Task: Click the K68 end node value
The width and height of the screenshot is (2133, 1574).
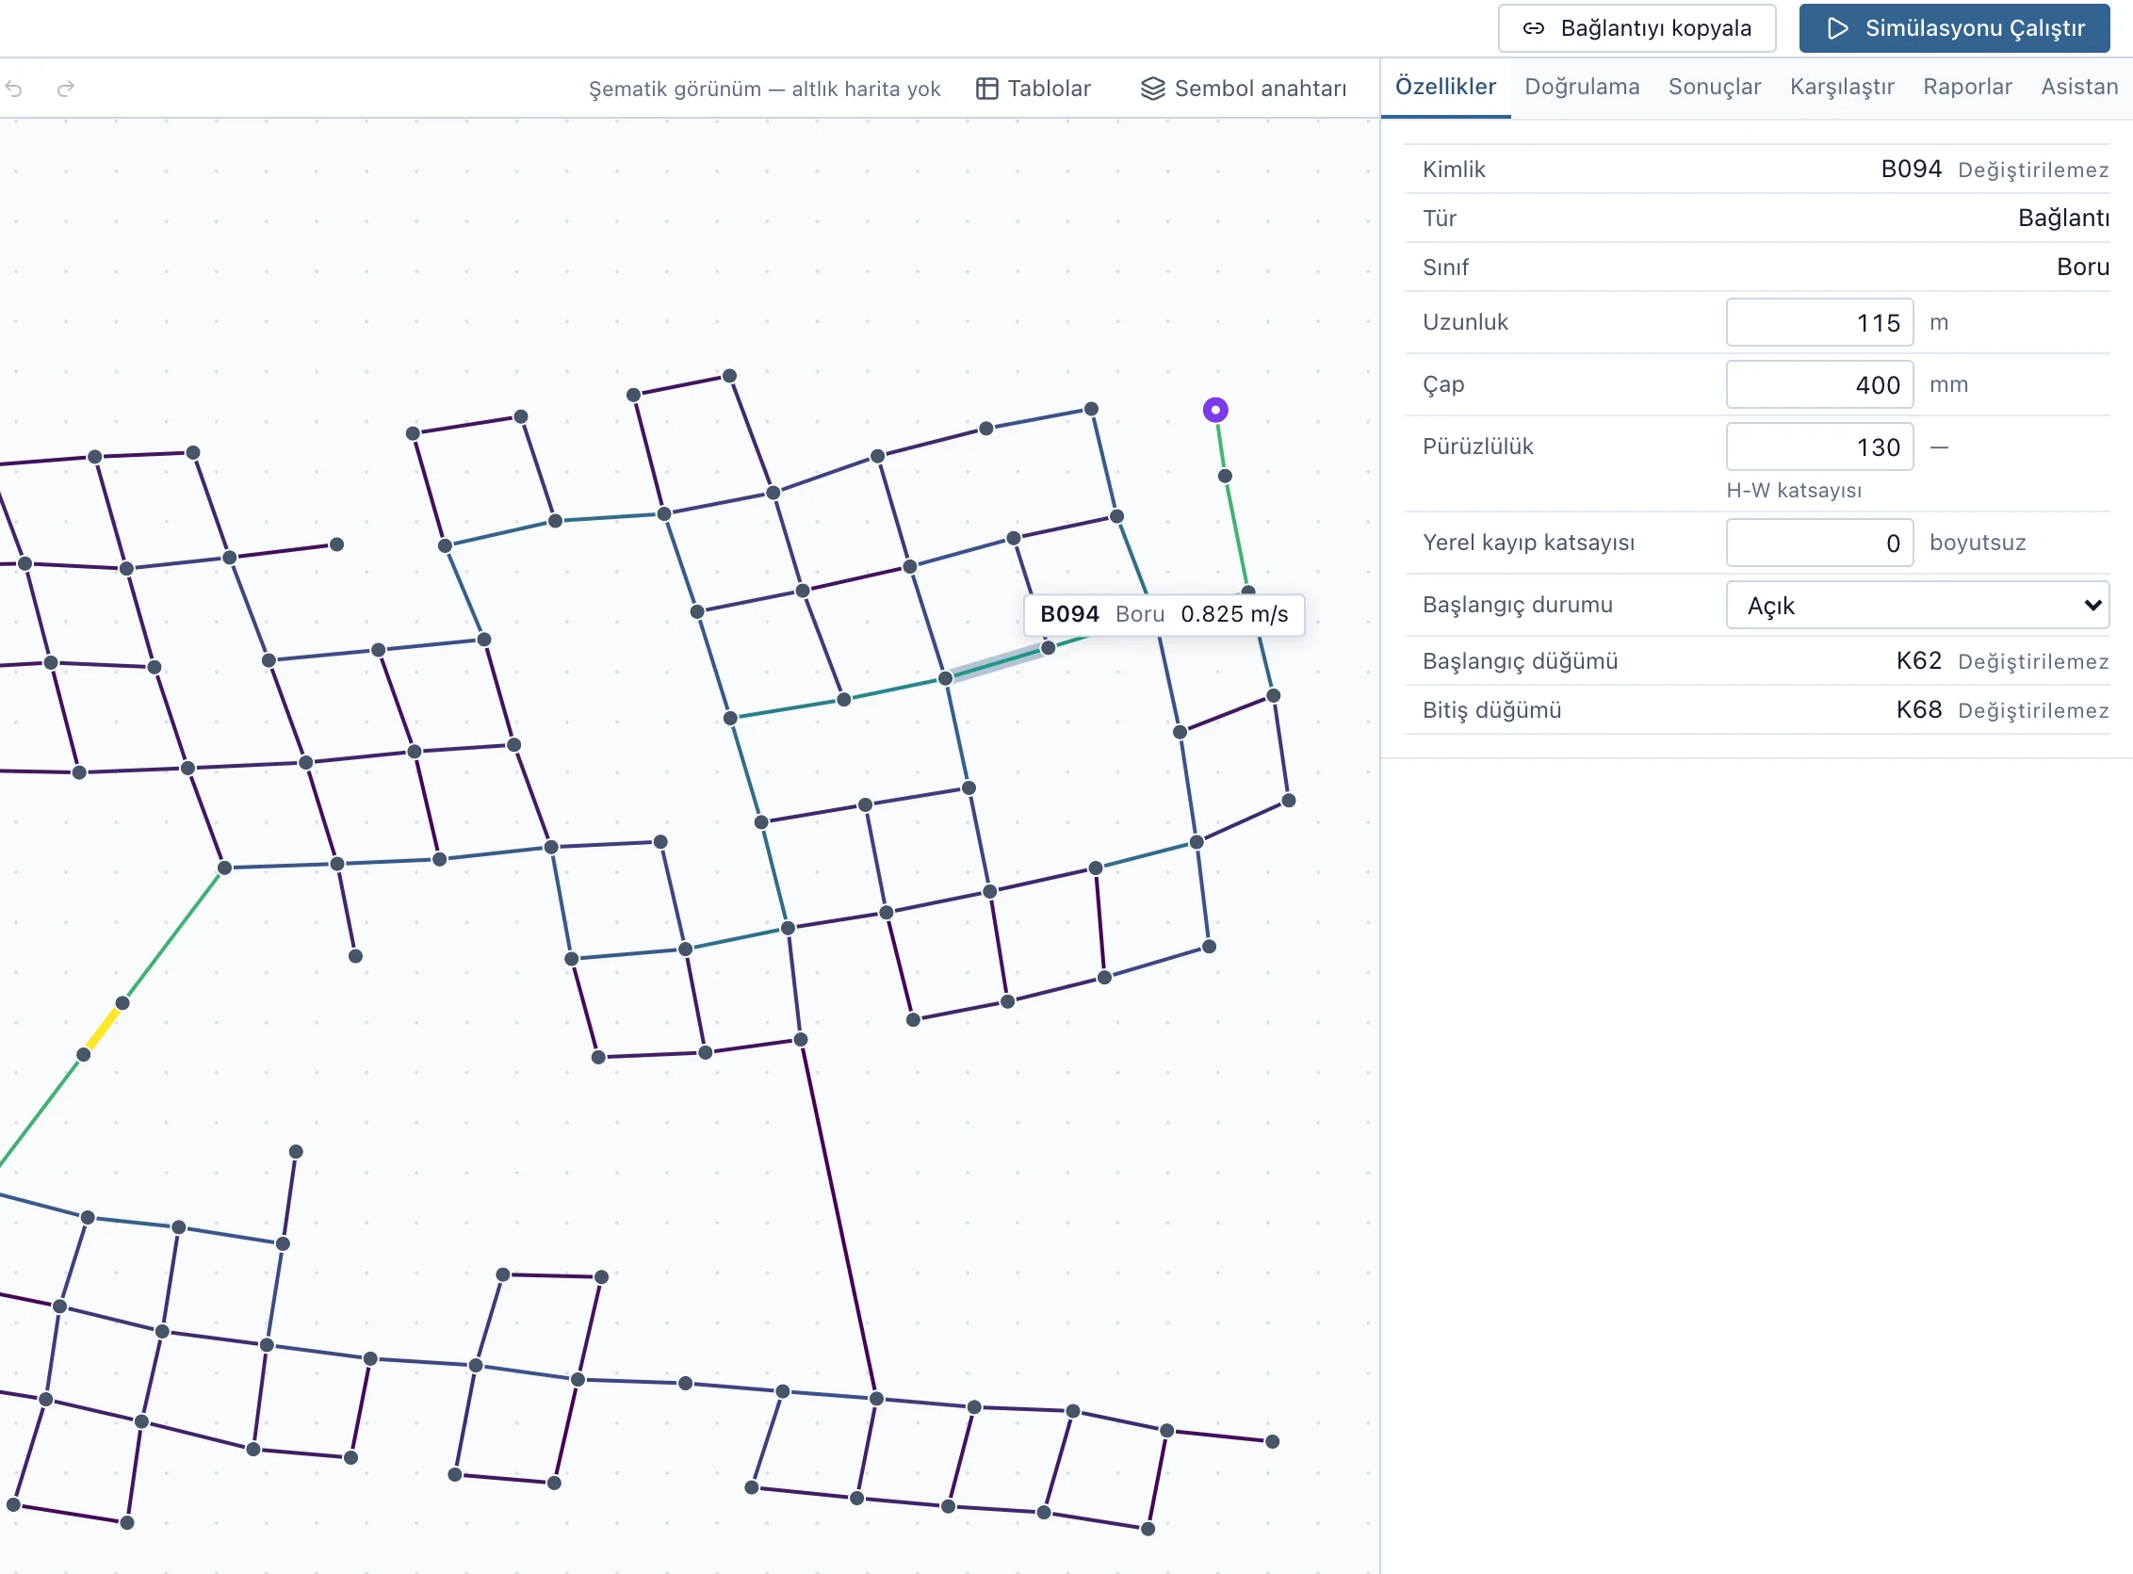Action: click(x=1918, y=710)
